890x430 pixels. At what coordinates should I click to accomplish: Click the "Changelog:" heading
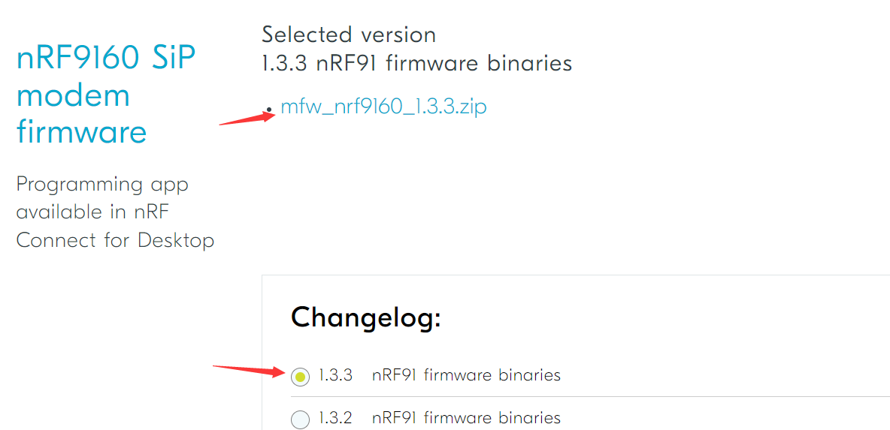tap(365, 317)
